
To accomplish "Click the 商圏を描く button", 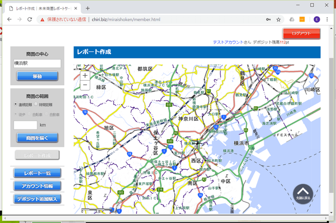I will tap(37, 138).
